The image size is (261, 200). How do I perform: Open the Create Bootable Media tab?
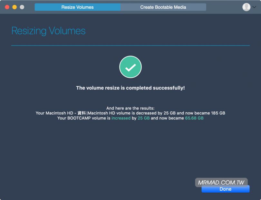[x=163, y=7]
